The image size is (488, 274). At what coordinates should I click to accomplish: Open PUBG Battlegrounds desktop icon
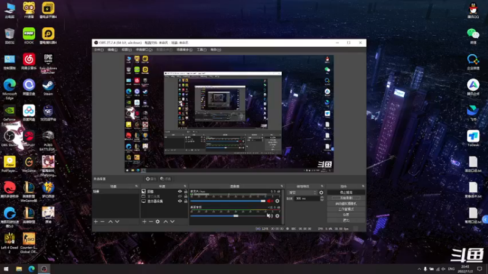(48, 141)
